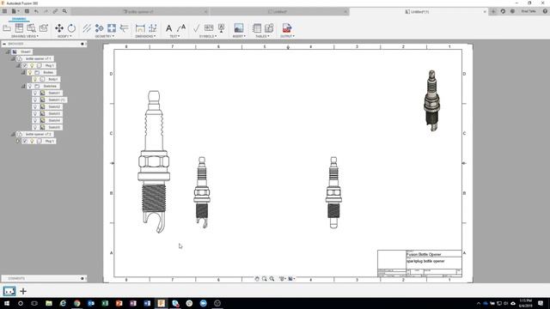Viewport: 550px width, 309px height.
Task: Open the Dimensions dropdown menu
Action: [x=145, y=36]
